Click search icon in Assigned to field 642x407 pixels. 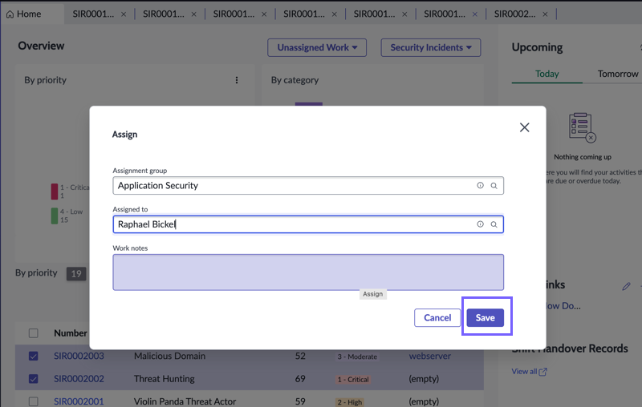click(494, 224)
